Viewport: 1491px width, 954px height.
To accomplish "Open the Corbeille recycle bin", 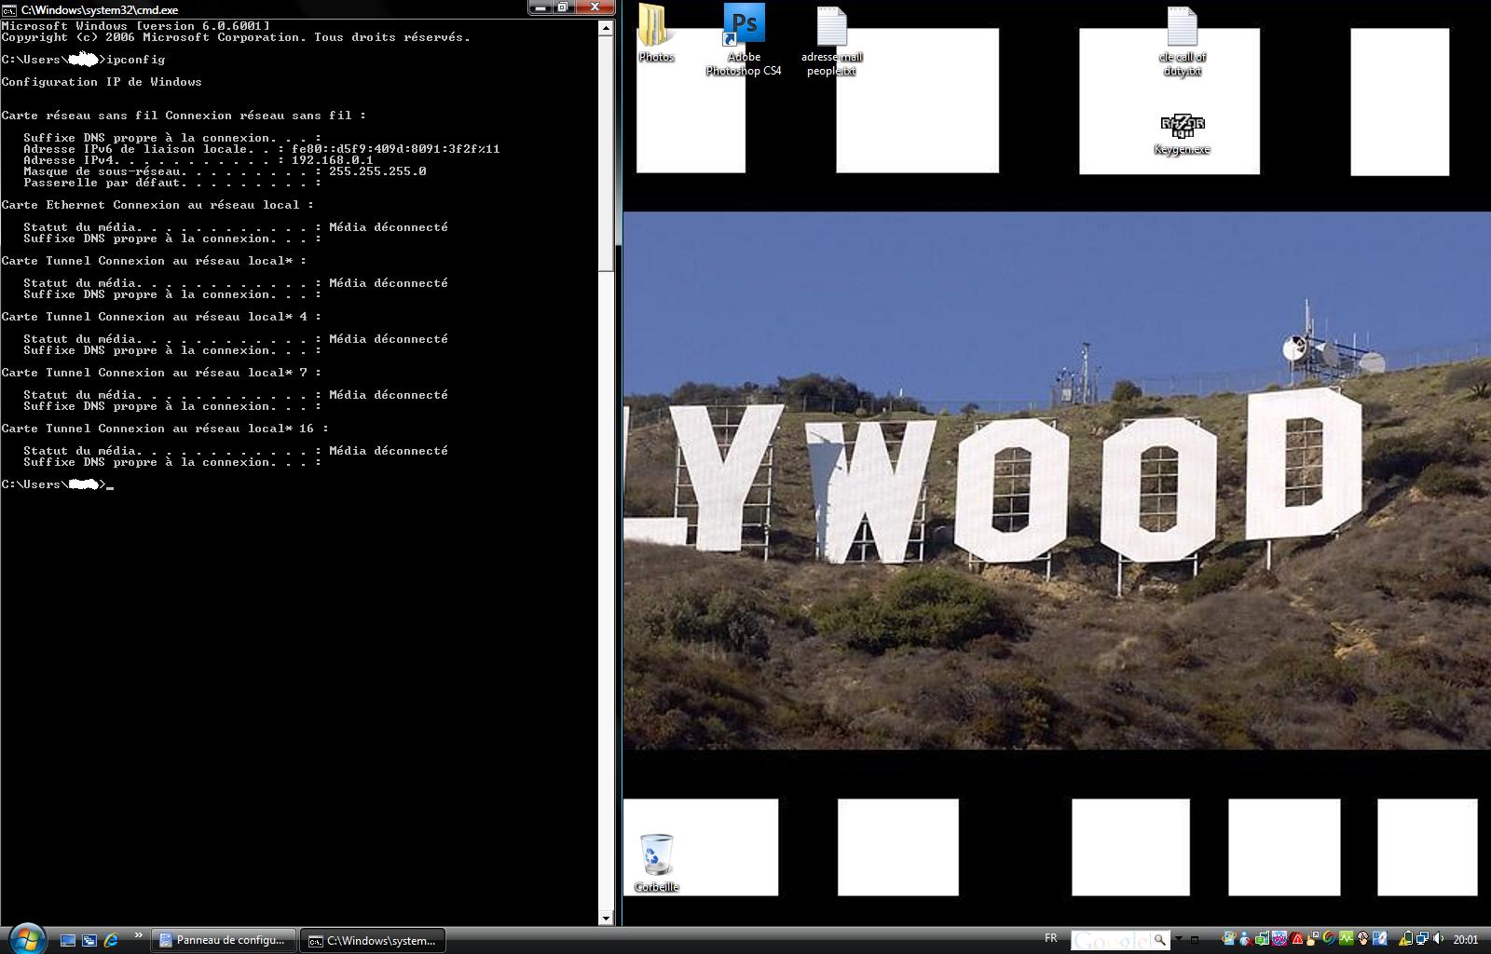I will click(x=656, y=854).
